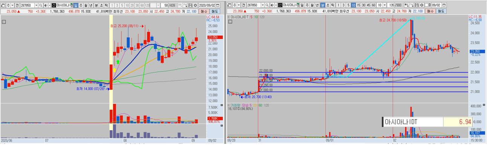This screenshot has height=145, width=487.
Task: Open 주 type dropdown arrow in right chart
Action: pyautogui.click(x=238, y=5)
